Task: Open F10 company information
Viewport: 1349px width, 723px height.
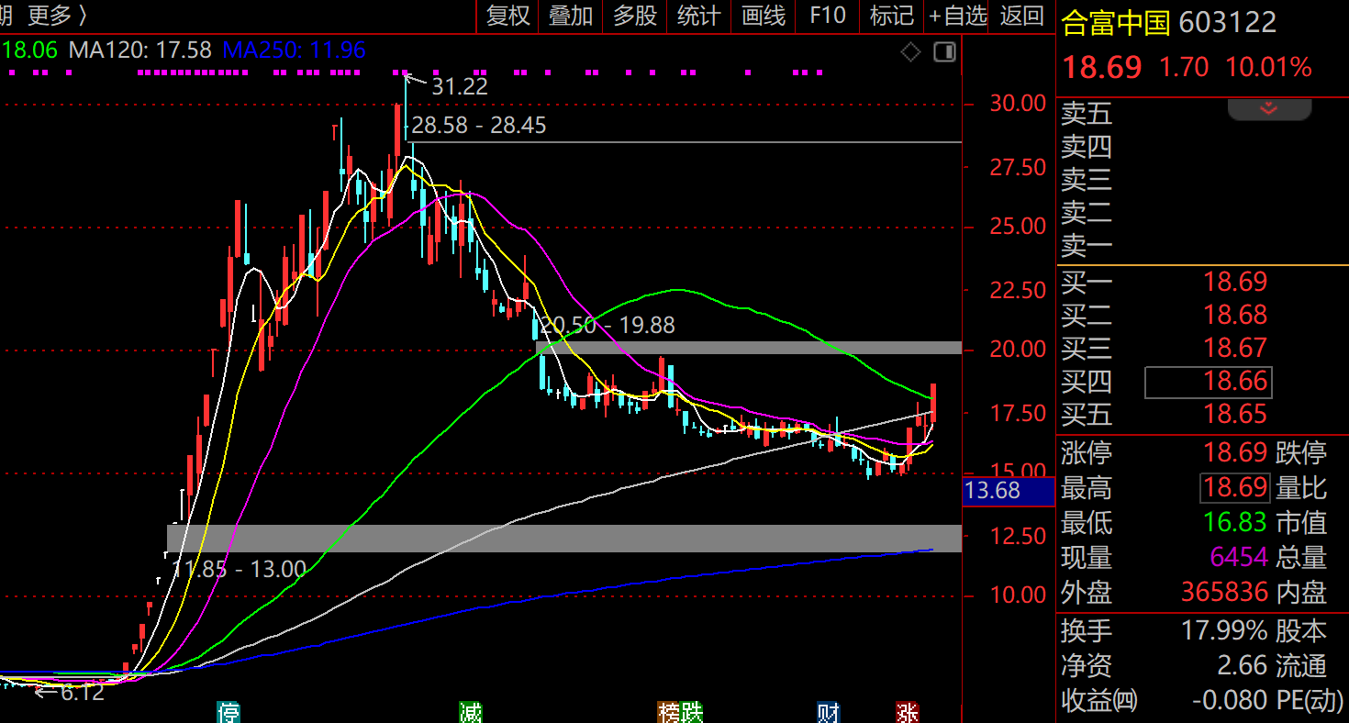Action: [x=827, y=16]
